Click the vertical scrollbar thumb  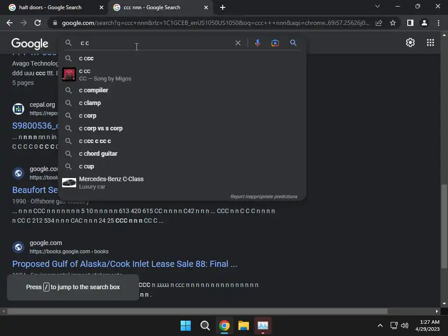coord(444,227)
